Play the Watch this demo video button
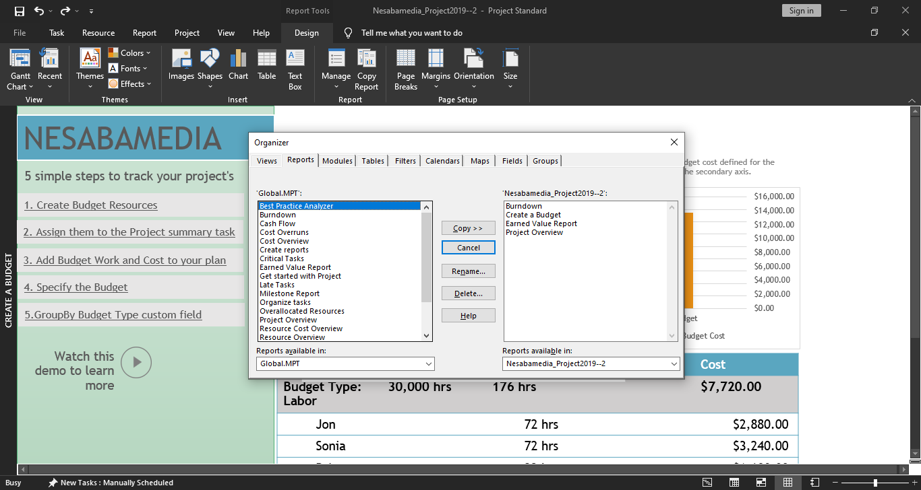This screenshot has width=921, height=490. [x=137, y=362]
